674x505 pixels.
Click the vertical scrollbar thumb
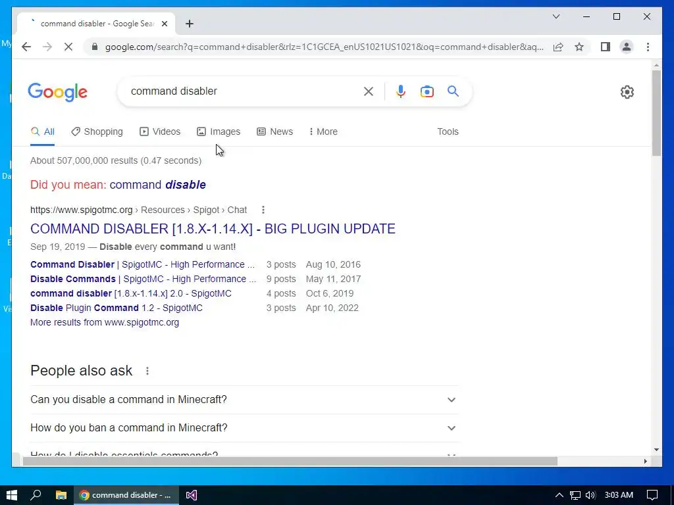coord(656,112)
